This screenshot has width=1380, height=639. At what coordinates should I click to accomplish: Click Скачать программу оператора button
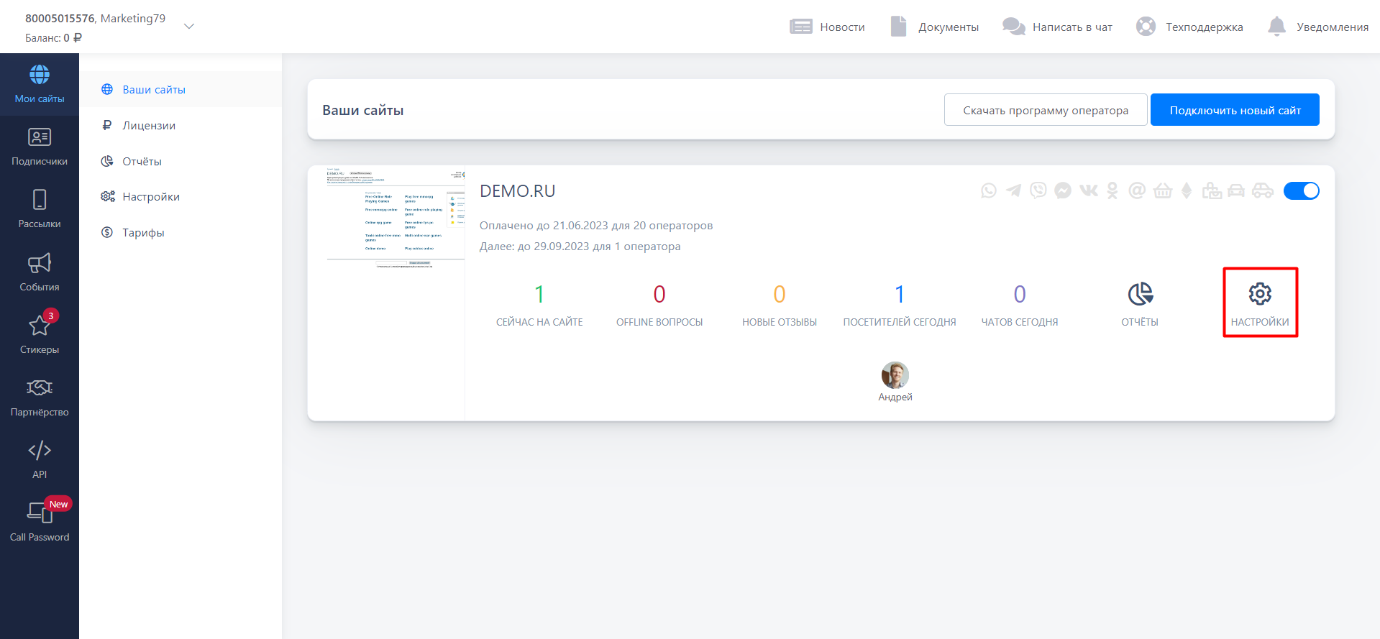pos(1045,110)
